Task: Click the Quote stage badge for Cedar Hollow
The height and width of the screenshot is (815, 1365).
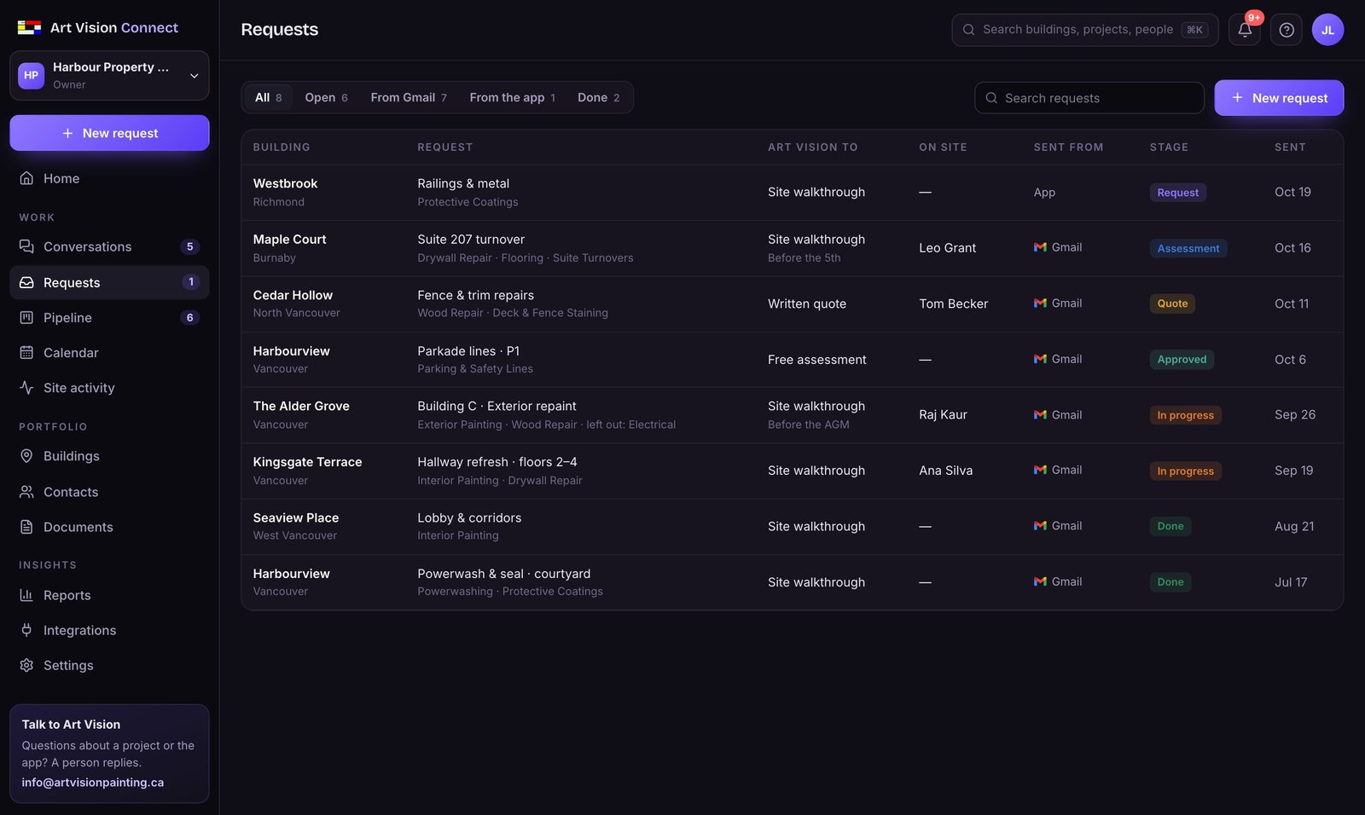Action: pyautogui.click(x=1172, y=303)
